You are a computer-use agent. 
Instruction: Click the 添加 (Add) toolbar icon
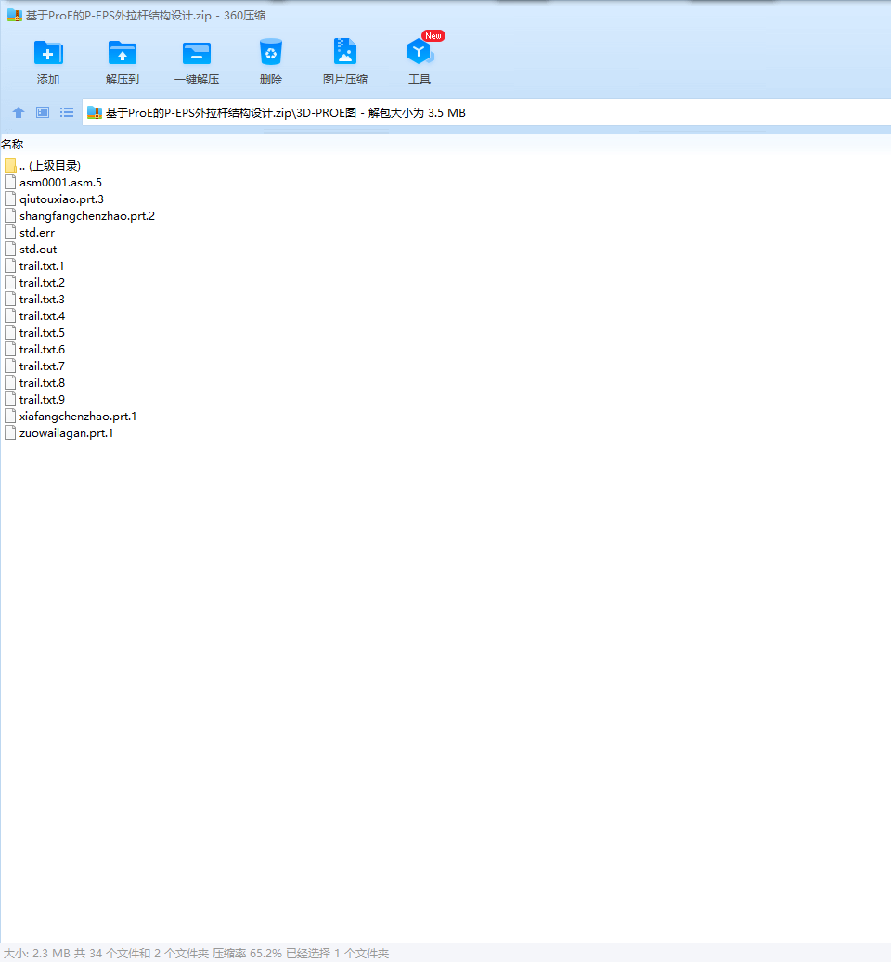48,54
